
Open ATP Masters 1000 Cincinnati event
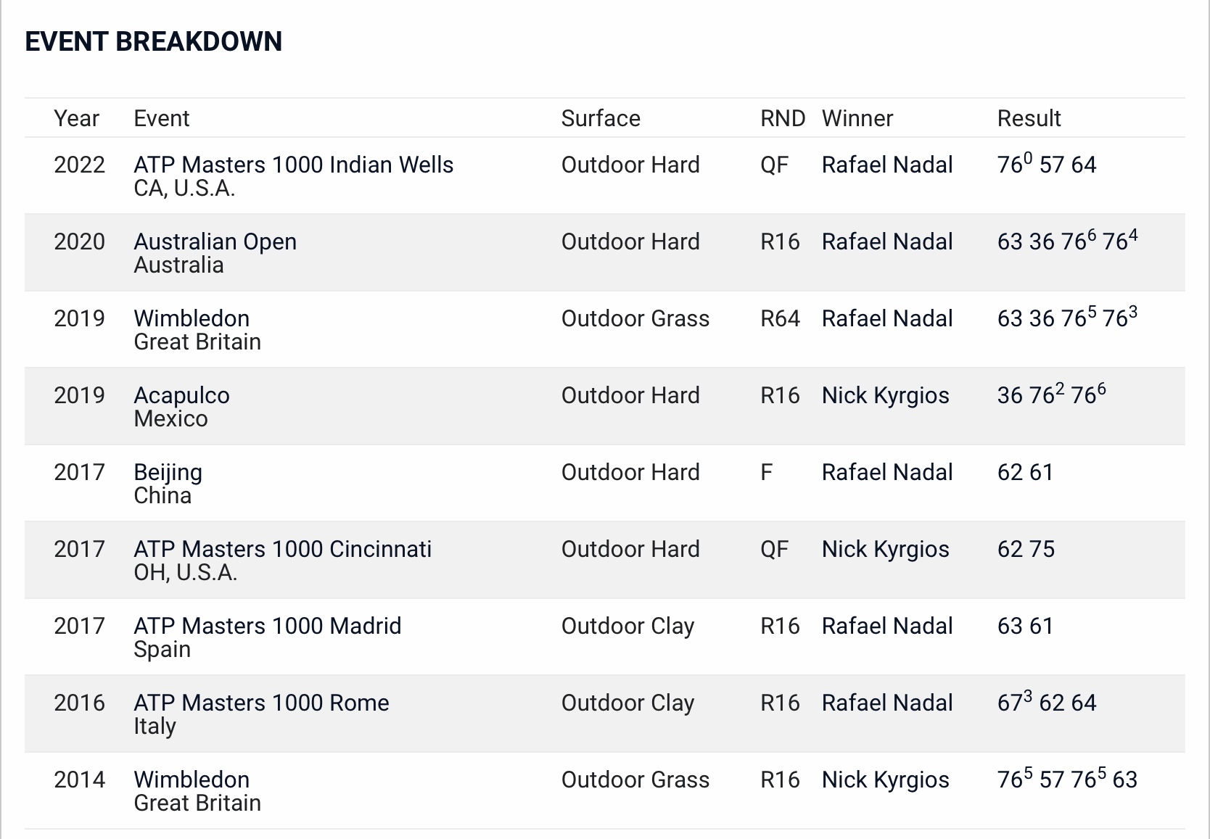click(283, 549)
